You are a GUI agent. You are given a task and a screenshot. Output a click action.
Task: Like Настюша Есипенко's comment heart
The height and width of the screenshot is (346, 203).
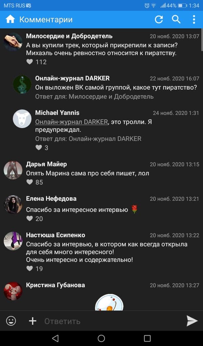(x=29, y=268)
